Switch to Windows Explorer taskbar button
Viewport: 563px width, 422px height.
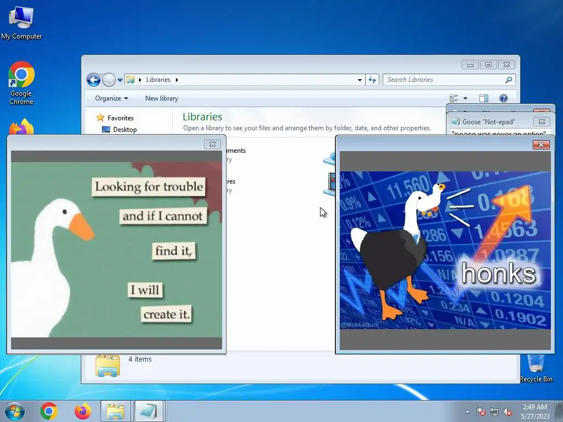point(115,411)
